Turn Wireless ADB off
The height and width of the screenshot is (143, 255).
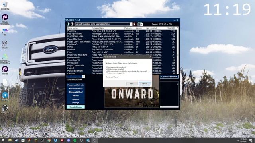[x=76, y=92]
